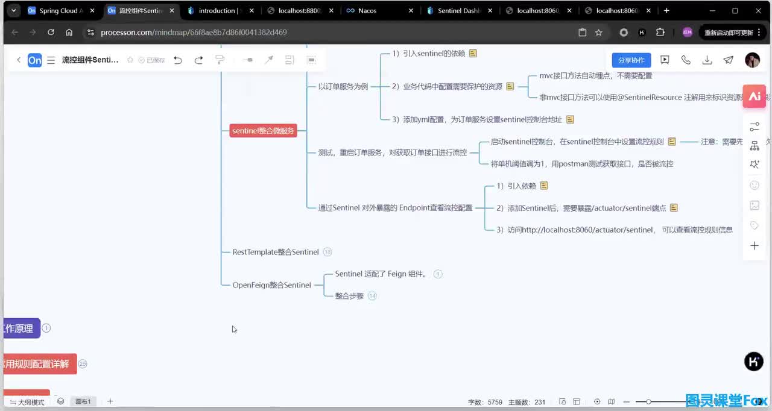This screenshot has width=772, height=411.
Task: Expand RestTemplate整合Sentinel collapsed count 18
Action: pyautogui.click(x=327, y=252)
